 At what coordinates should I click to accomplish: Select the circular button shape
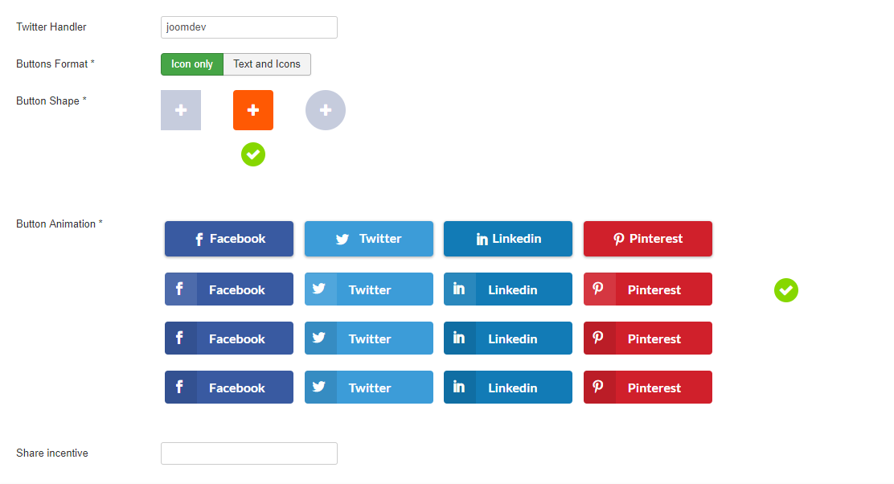coord(326,110)
